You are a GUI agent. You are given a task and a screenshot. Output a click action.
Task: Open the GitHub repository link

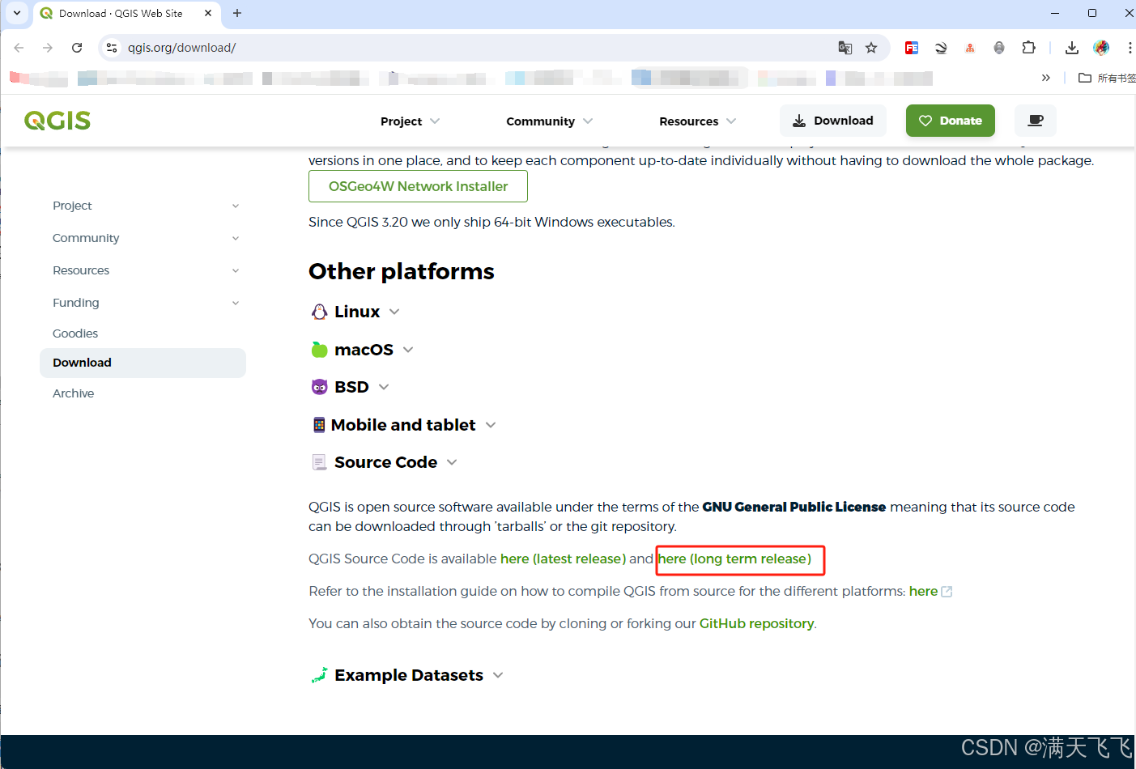757,623
